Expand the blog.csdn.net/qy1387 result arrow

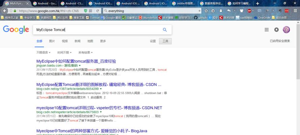click(101, 89)
